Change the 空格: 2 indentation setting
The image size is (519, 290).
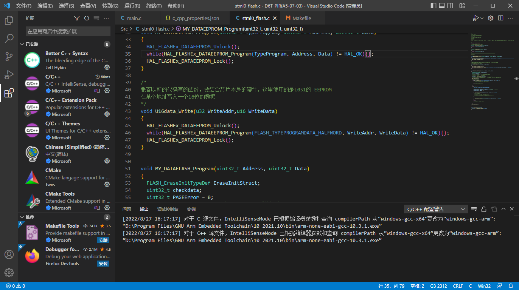417,286
